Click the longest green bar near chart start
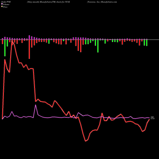Screen dimensions: 159x159 (5, 48)
